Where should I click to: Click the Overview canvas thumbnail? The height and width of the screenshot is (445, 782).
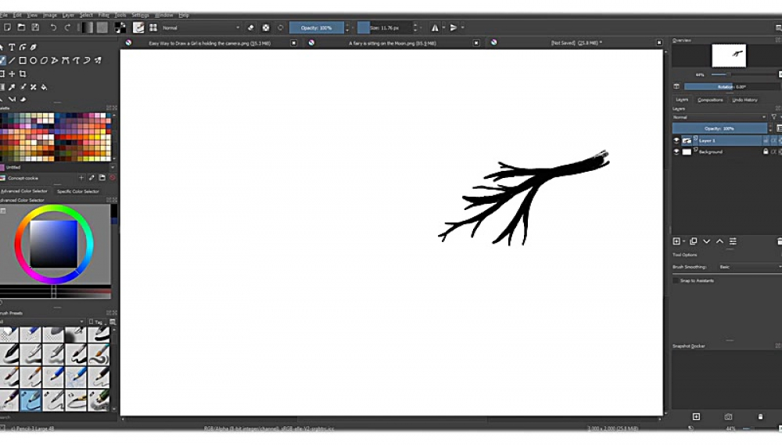[x=729, y=55]
